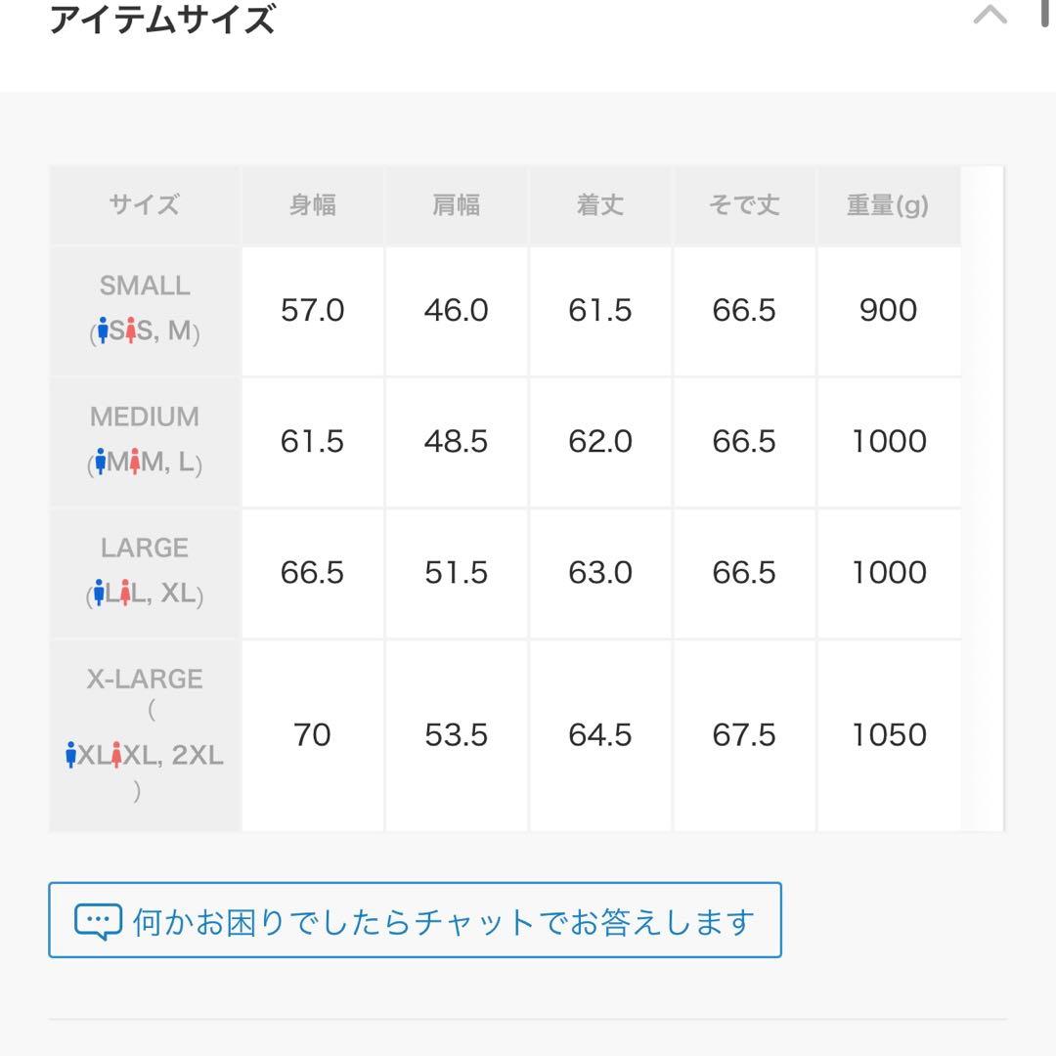1056x1056 pixels.
Task: Click the X-LARGE size row label
Action: click(x=145, y=679)
